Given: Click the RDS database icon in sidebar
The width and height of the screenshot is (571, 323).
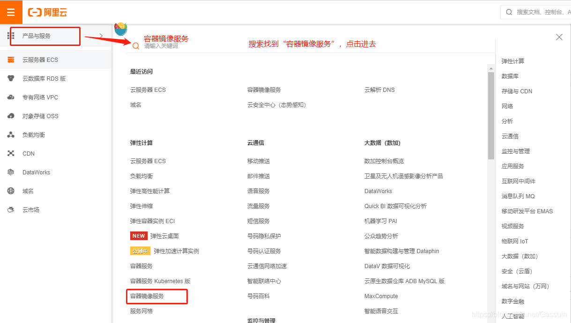Looking at the screenshot, I should coord(11,78).
